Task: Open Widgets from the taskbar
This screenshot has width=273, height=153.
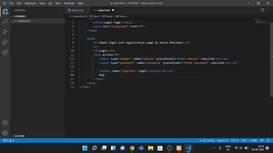Action: coord(113,148)
